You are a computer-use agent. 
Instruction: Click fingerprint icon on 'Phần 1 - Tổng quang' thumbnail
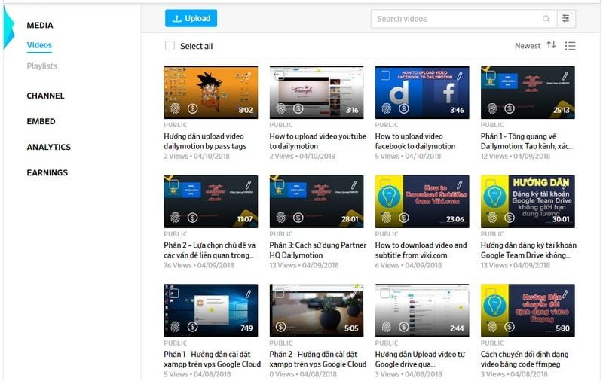[x=492, y=108]
